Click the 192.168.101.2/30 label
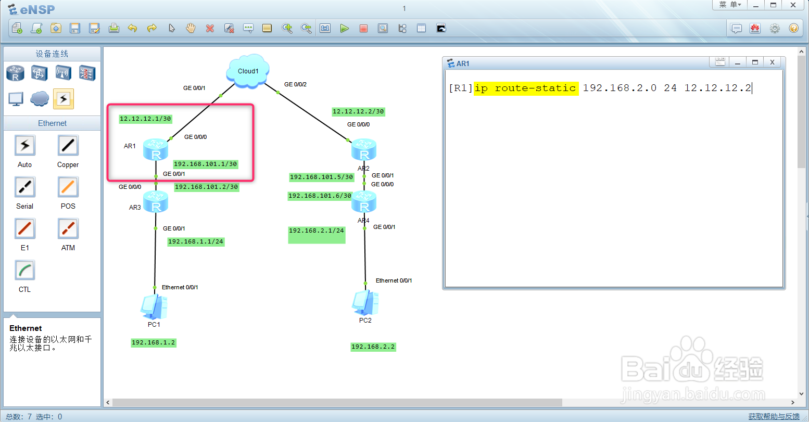Image resolution: width=809 pixels, height=422 pixels. tap(206, 187)
